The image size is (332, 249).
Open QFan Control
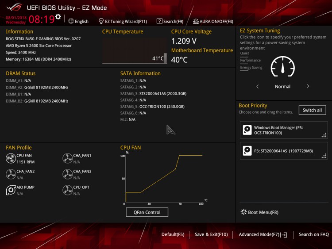coord(147,212)
